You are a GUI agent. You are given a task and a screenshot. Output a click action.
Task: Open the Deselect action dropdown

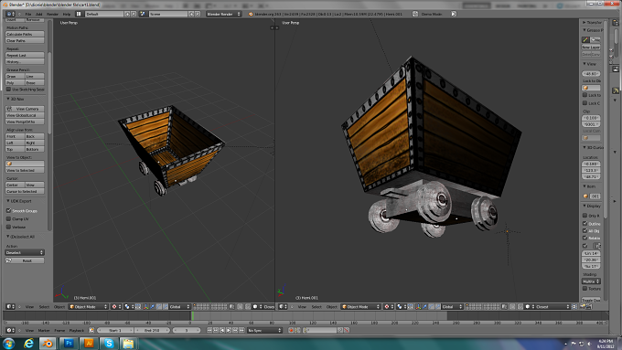point(25,252)
